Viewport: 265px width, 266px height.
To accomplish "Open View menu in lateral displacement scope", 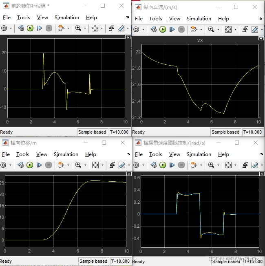I will pos(42,154).
